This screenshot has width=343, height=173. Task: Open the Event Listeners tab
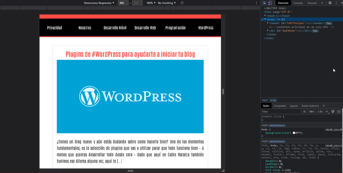click(x=310, y=106)
